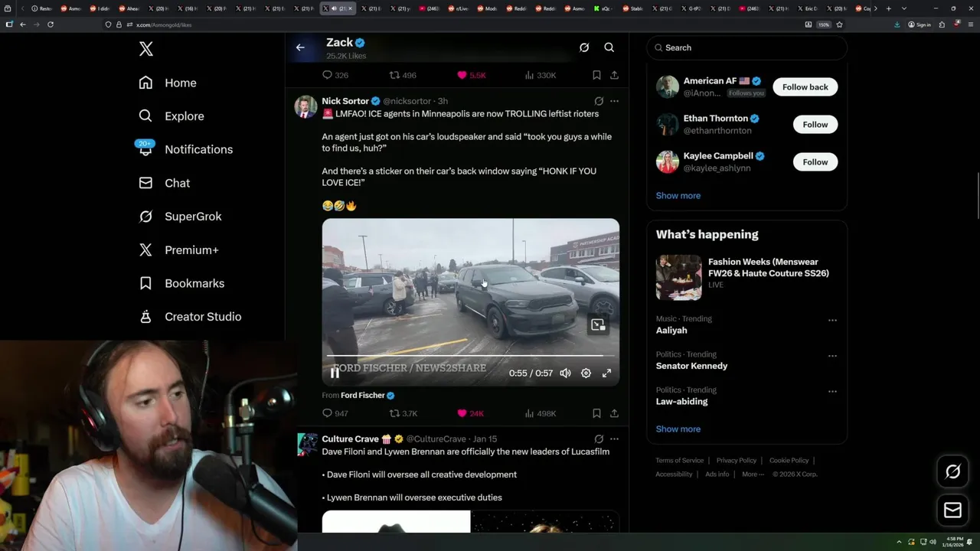Open video settings gear
980x551 pixels.
[x=586, y=373]
